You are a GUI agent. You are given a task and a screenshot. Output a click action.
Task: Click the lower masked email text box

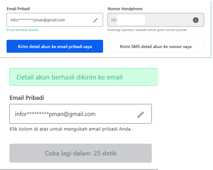[81, 114]
